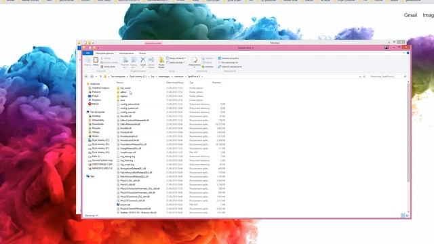Viewport: 434px width, 244px height.
Task: Switch to details view icon at bottom right
Action: [403, 216]
